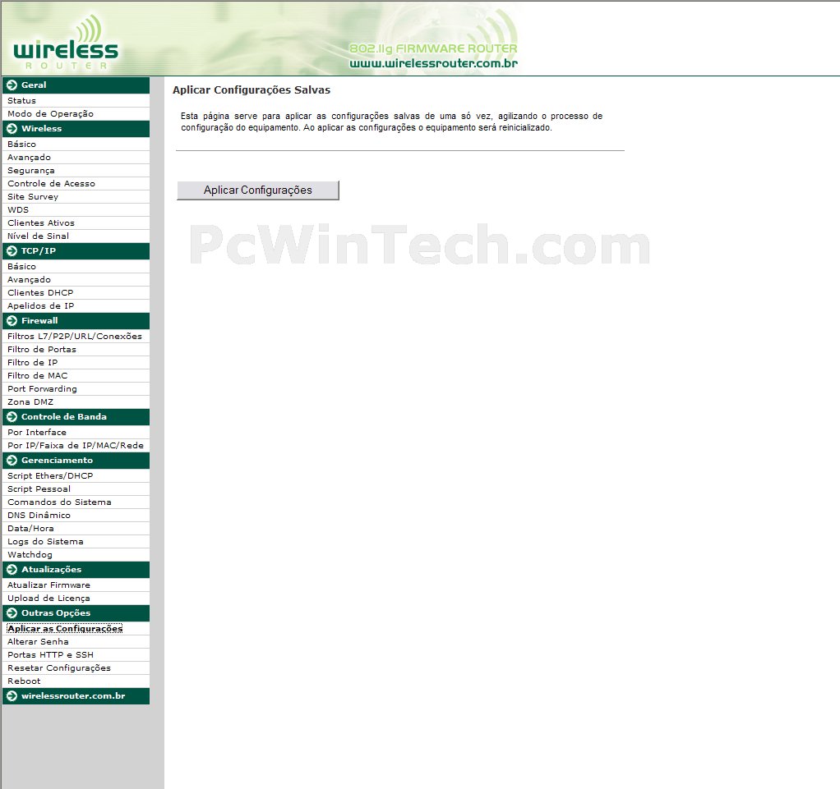
Task: Click the arrow icon beside Outras Opções
Action: point(12,613)
